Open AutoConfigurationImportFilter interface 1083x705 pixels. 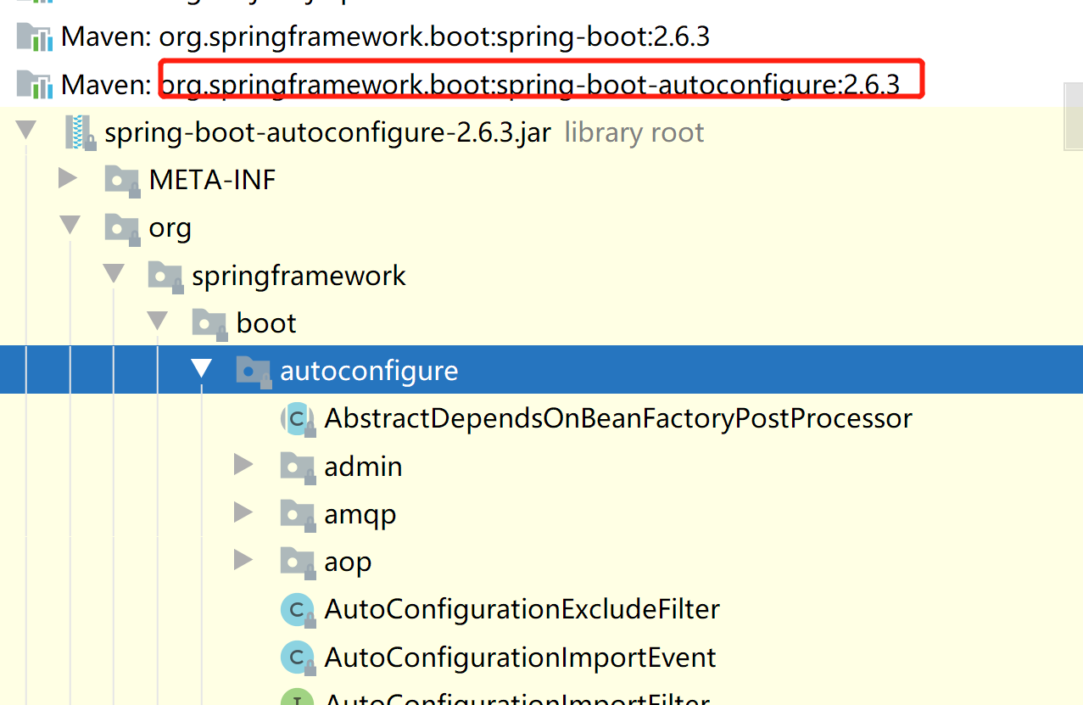click(x=517, y=699)
